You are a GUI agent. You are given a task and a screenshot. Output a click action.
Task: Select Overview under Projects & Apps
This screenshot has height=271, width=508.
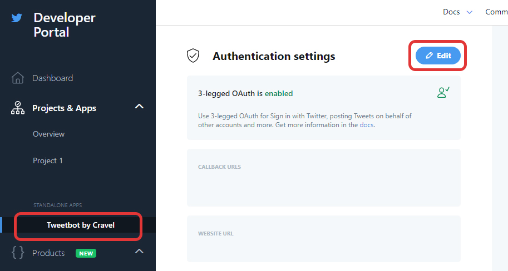48,134
